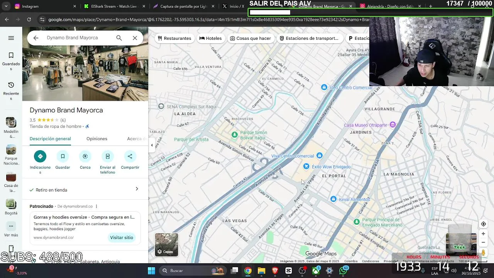Click the magnifier search icon
The image size is (494, 278).
pyautogui.click(x=119, y=38)
